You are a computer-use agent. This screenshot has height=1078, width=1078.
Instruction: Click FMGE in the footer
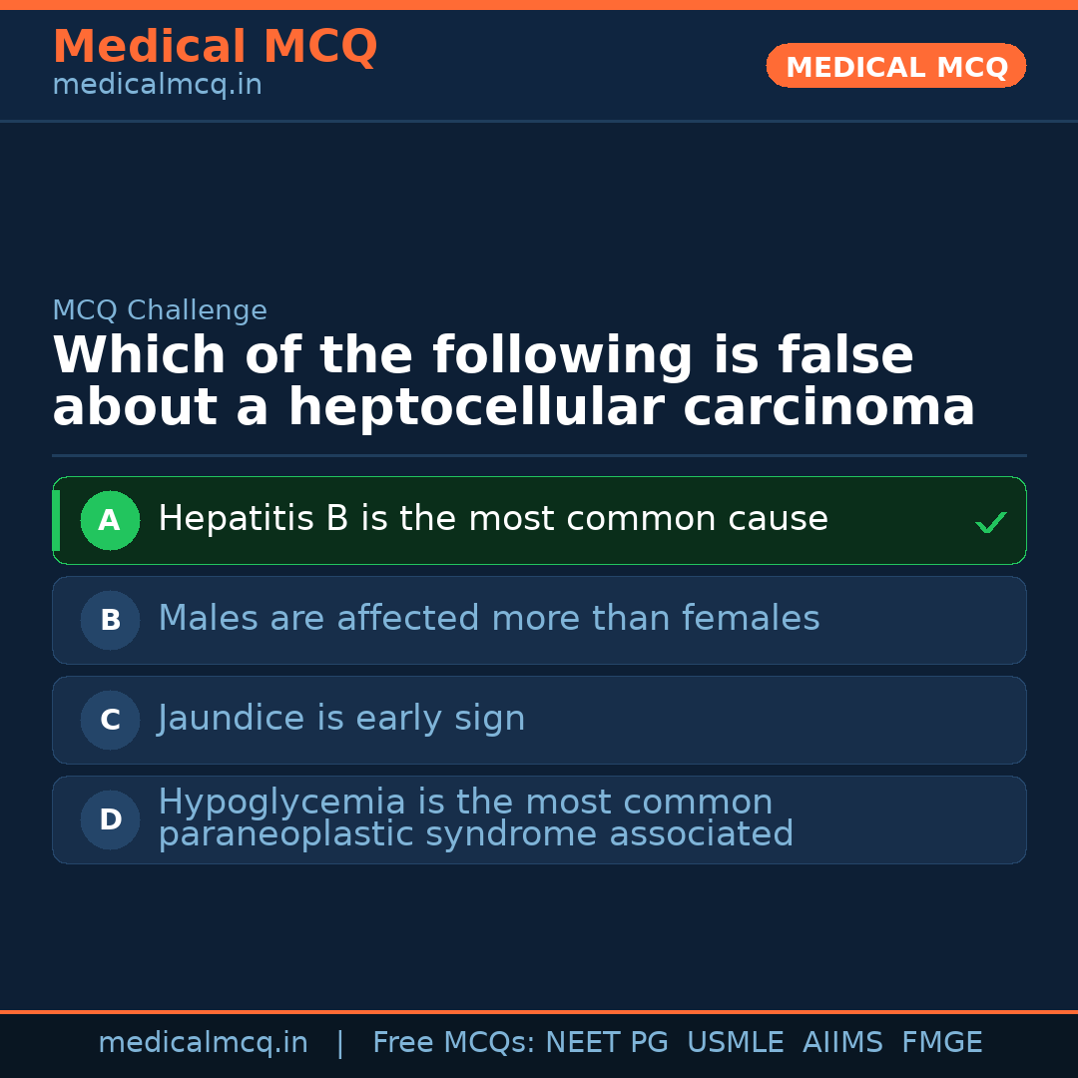(942, 1043)
